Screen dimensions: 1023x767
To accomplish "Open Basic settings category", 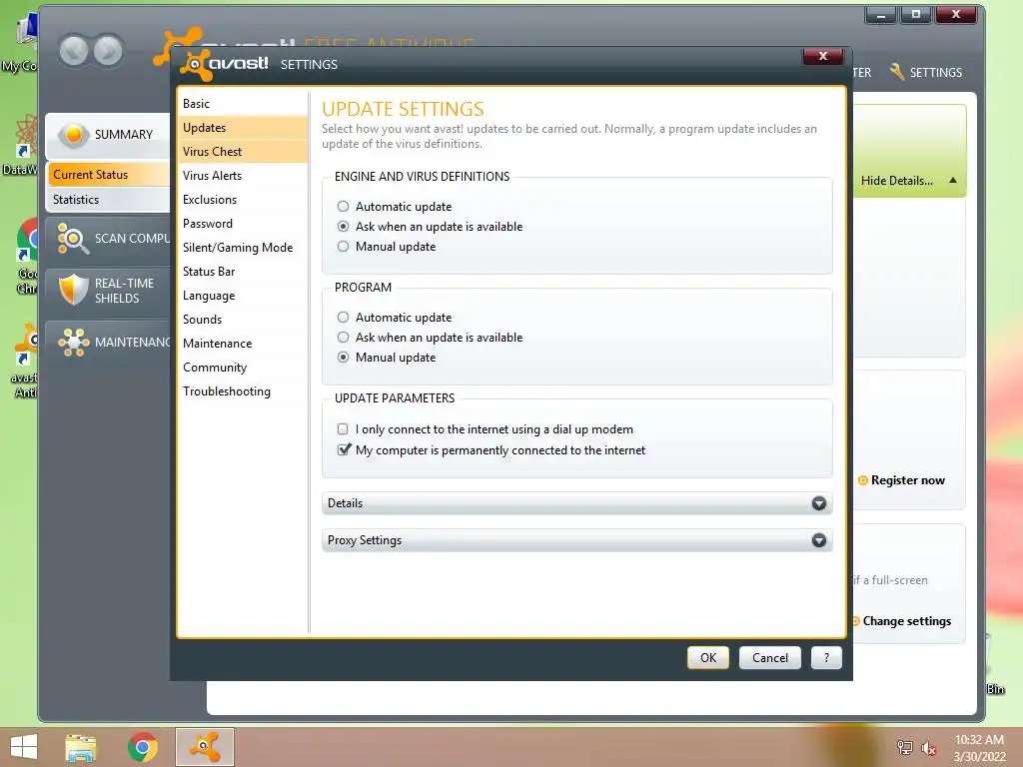I will [x=243, y=104].
